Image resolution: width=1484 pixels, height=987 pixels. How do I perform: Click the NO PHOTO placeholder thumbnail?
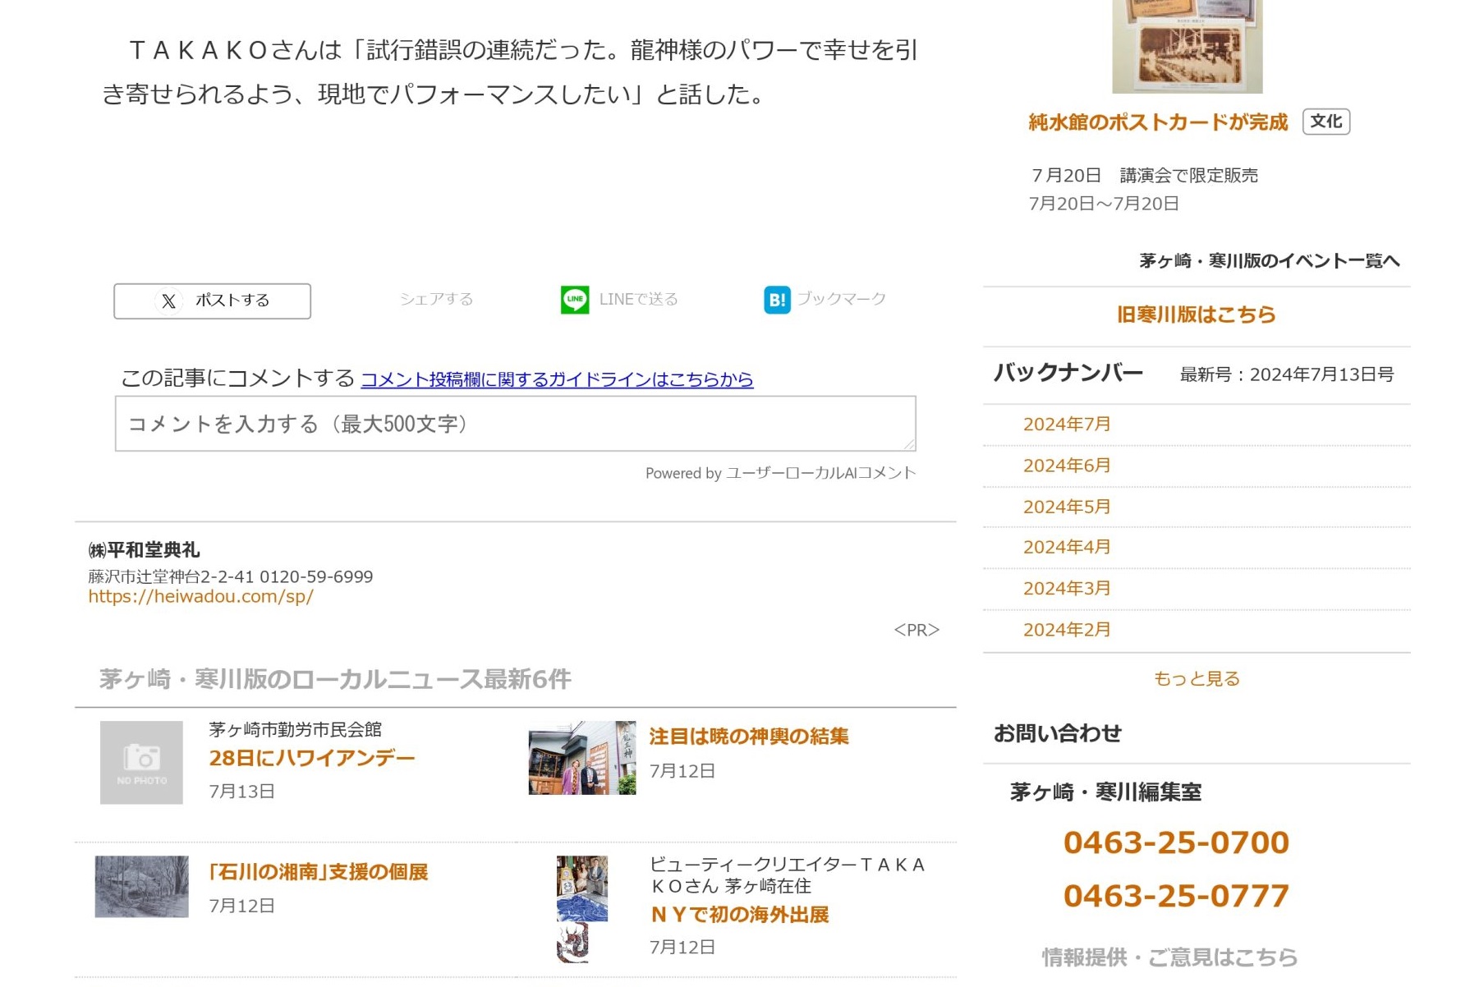tap(141, 762)
